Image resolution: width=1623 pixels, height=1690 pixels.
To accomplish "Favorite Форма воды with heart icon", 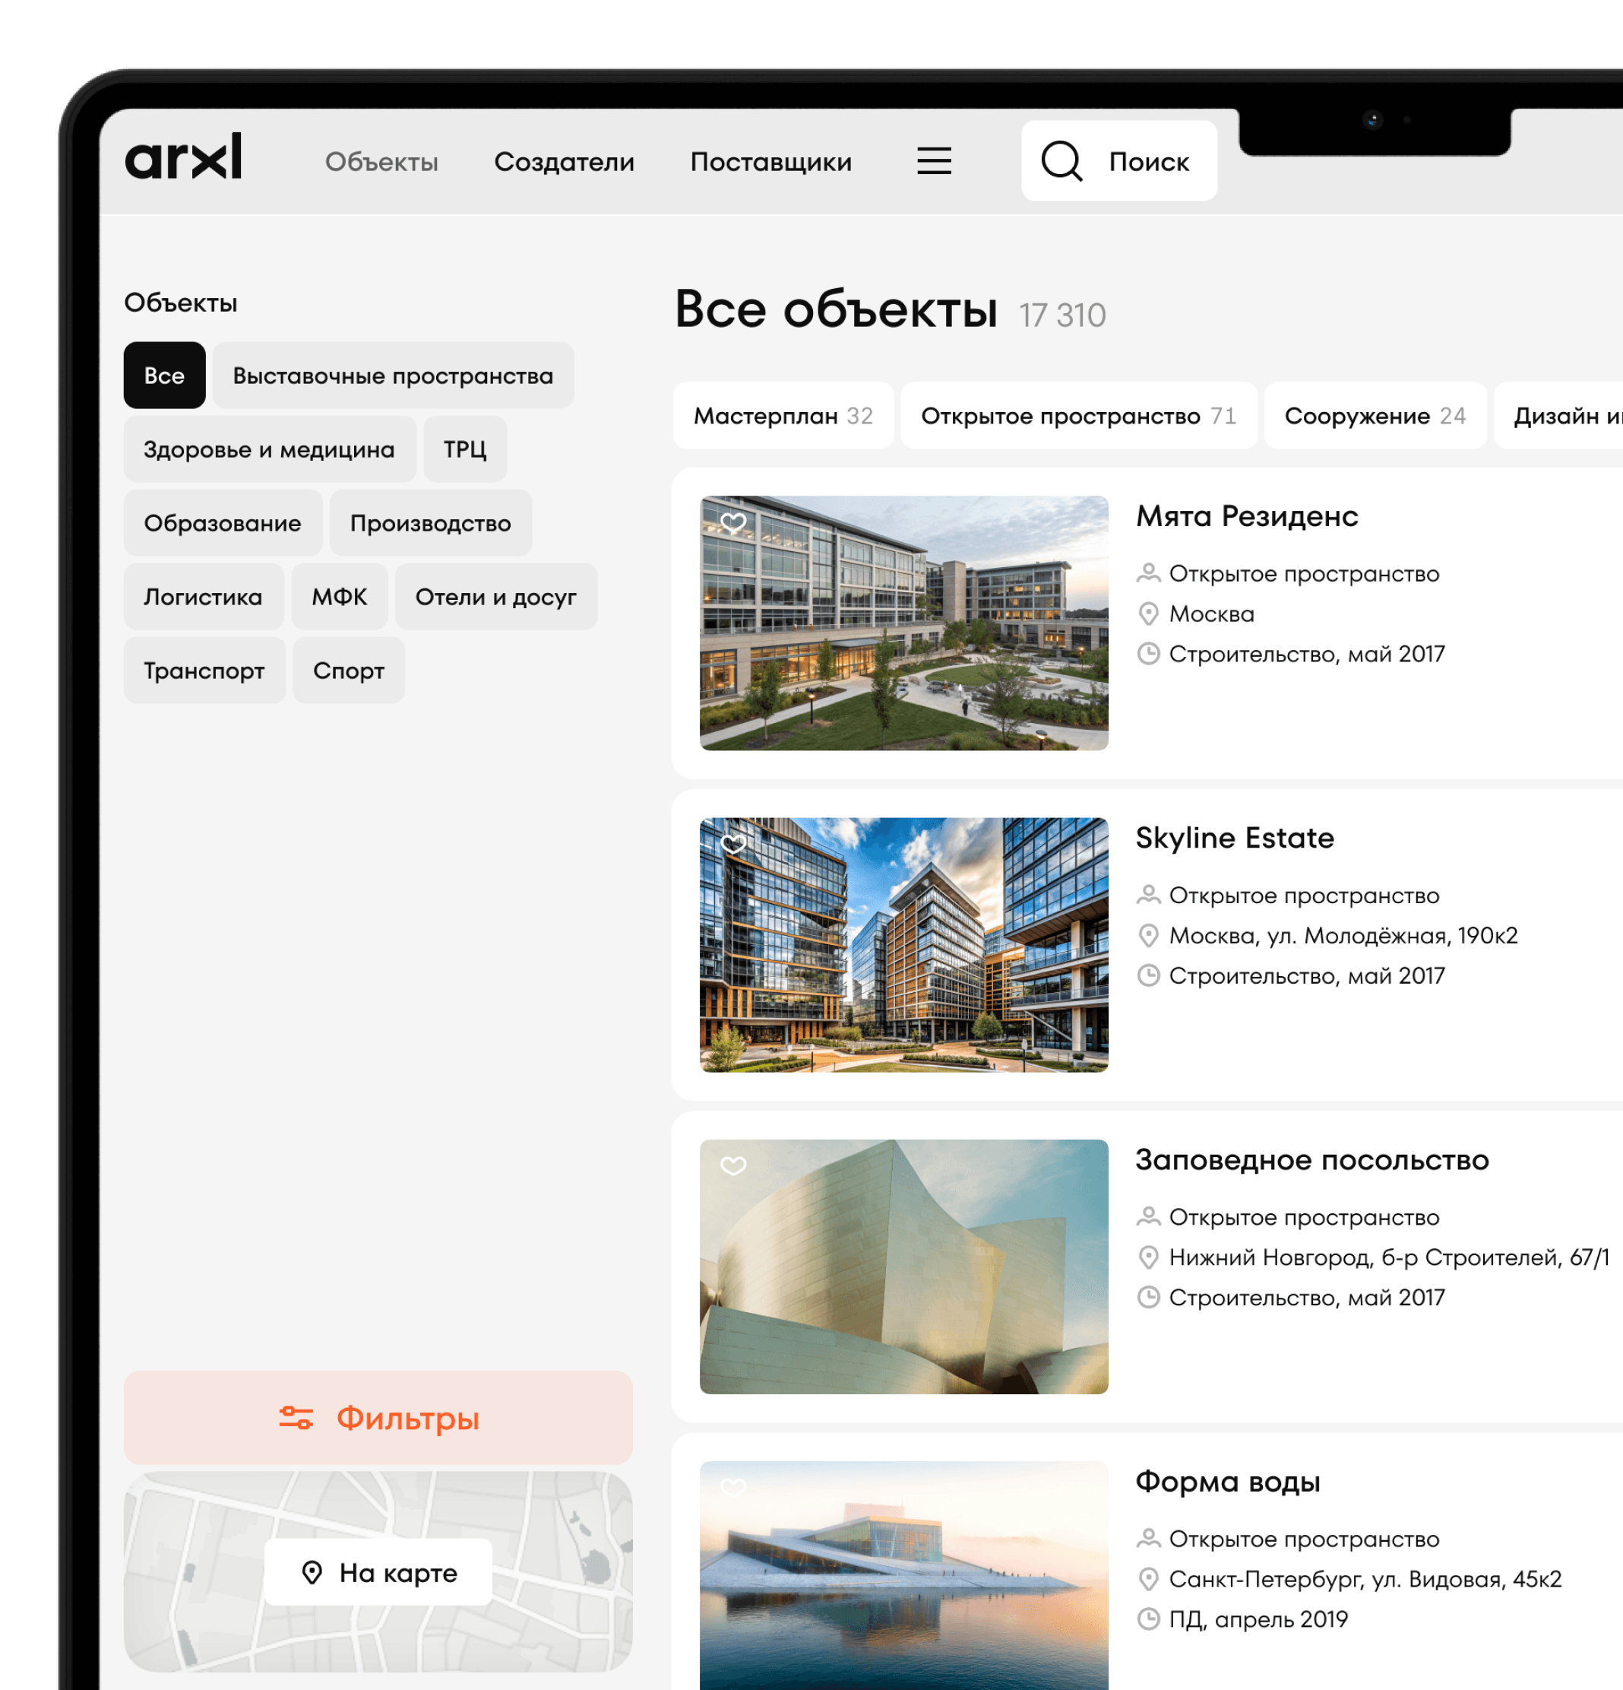I will pyautogui.click(x=733, y=1487).
